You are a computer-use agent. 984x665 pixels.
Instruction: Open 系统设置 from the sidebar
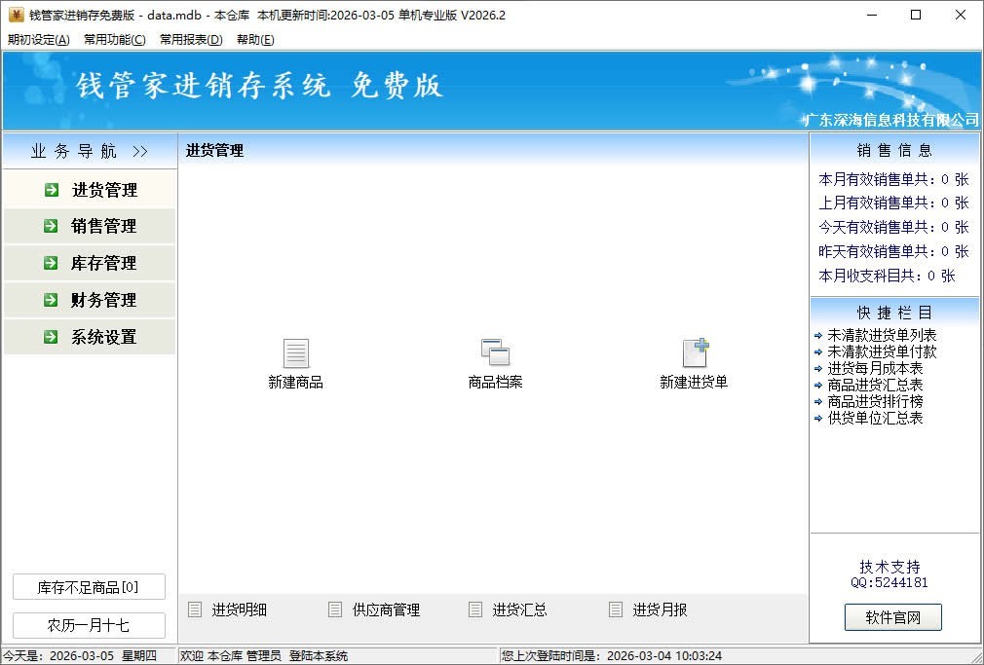coord(103,337)
